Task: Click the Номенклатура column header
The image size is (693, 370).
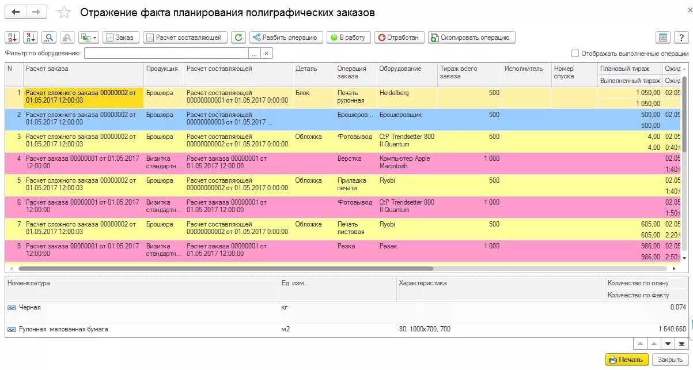Action: pyautogui.click(x=142, y=289)
